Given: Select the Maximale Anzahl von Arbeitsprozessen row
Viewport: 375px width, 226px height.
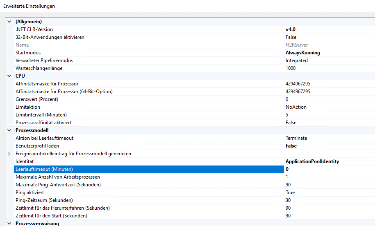Looking at the screenshot, I should pyautogui.click(x=58, y=177).
